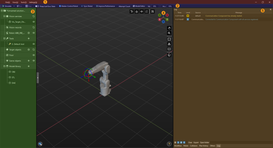Open the Robot ABB_IRB settings gear
Viewport: 273px width, 148px height.
pos(29,33)
